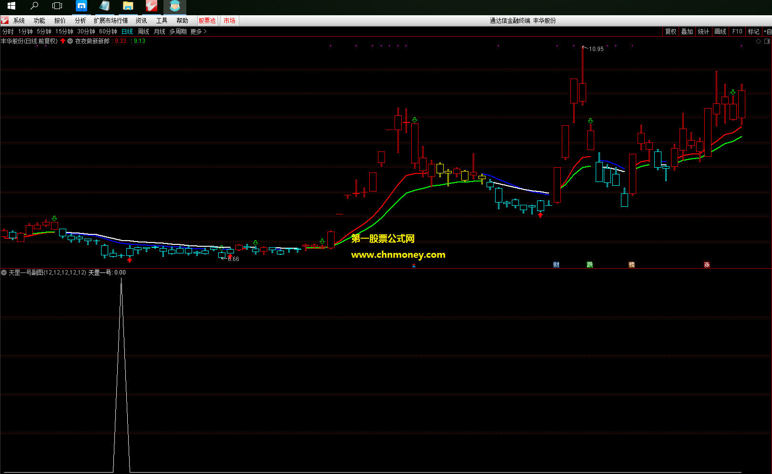Image resolution: width=772 pixels, height=474 pixels.
Task: Click the red up-arrow beside 丰华股份 title
Action: pos(63,41)
